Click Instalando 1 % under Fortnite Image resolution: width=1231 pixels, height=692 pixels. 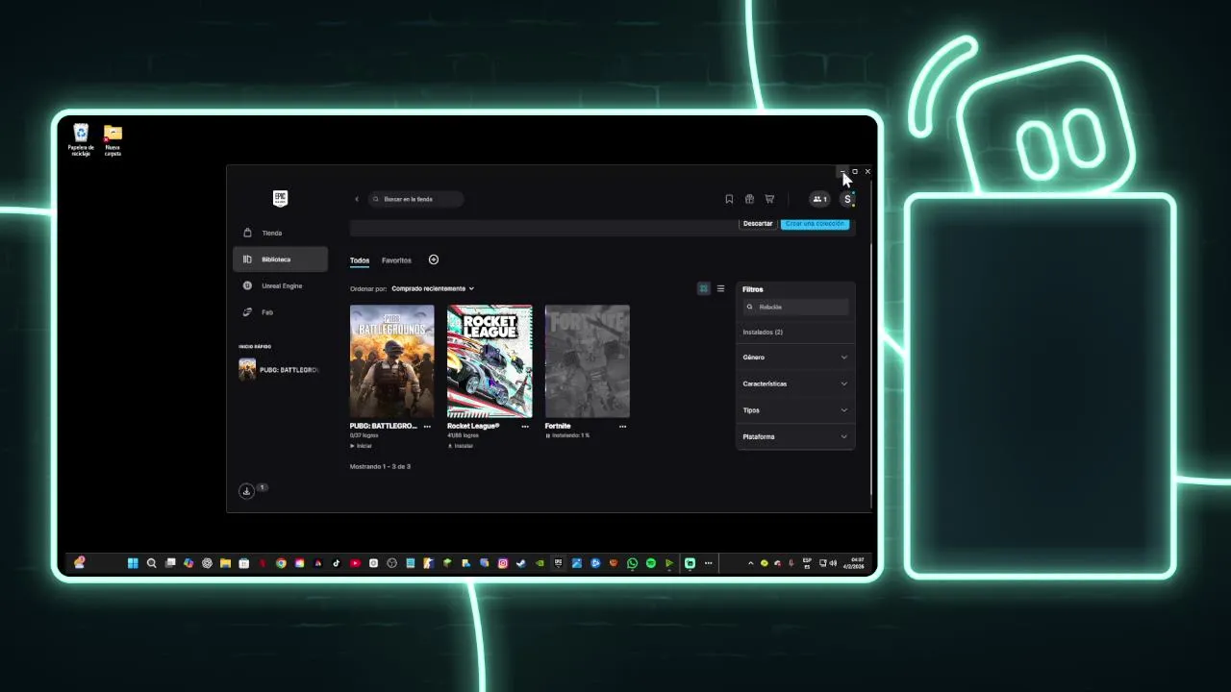tap(567, 435)
